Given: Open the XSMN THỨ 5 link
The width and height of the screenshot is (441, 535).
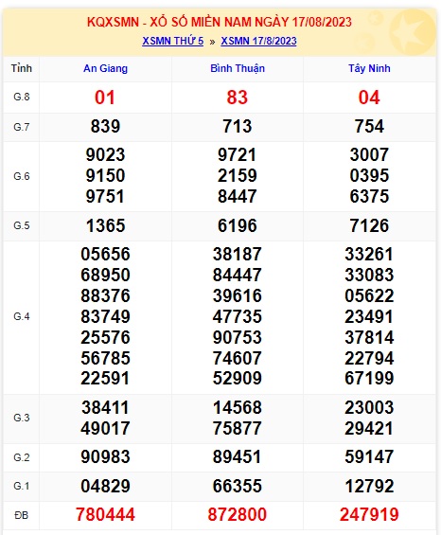Looking at the screenshot, I should pos(172,41).
